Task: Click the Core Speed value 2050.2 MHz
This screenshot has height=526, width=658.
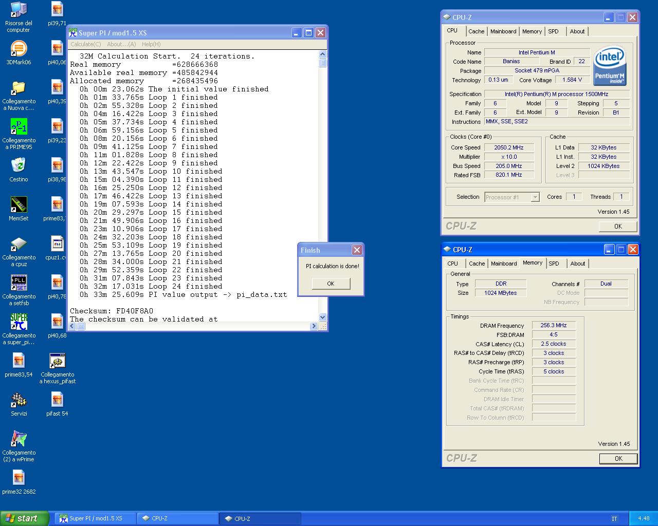Action: point(509,147)
